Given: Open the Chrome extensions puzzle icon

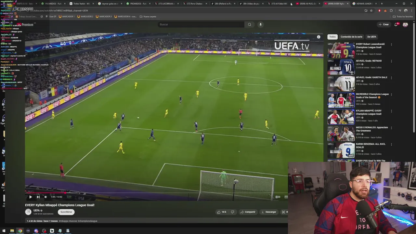Looking at the screenshot, I should pyautogui.click(x=391, y=10).
